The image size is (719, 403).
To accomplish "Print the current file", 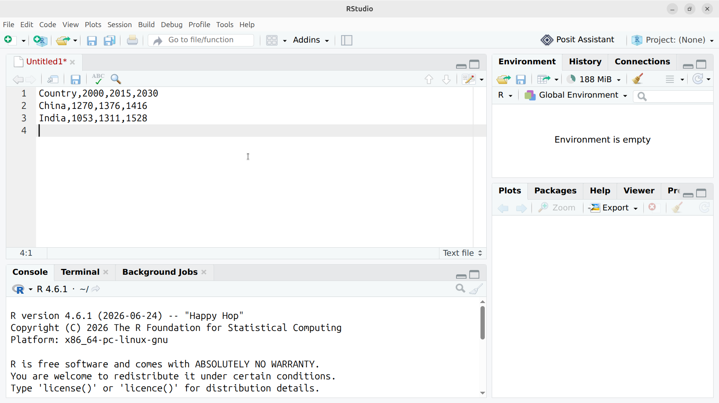I will (132, 40).
